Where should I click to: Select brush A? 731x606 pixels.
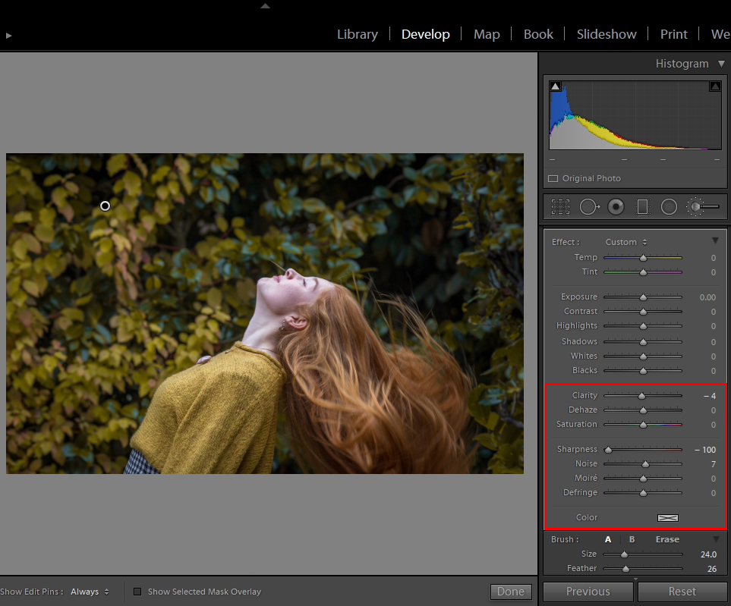(608, 539)
